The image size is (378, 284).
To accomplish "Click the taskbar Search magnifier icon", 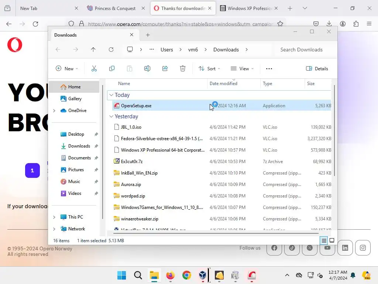I will click(x=138, y=275).
